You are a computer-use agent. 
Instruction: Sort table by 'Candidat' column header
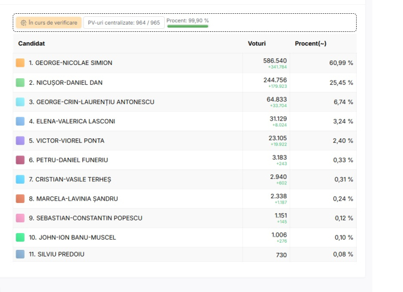point(31,43)
